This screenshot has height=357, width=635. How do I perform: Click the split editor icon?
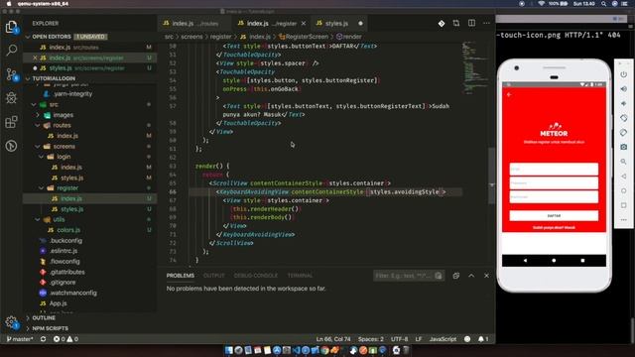tap(471, 23)
